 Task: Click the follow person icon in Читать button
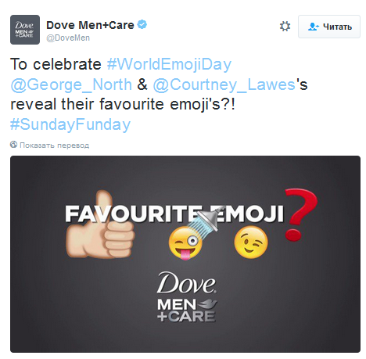coord(314,27)
